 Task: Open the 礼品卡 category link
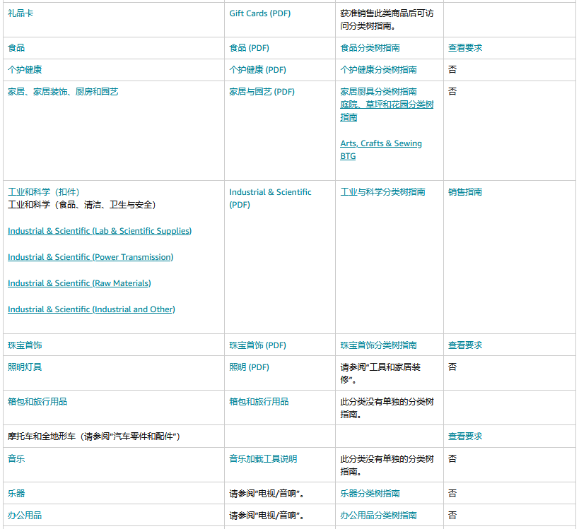[x=21, y=13]
